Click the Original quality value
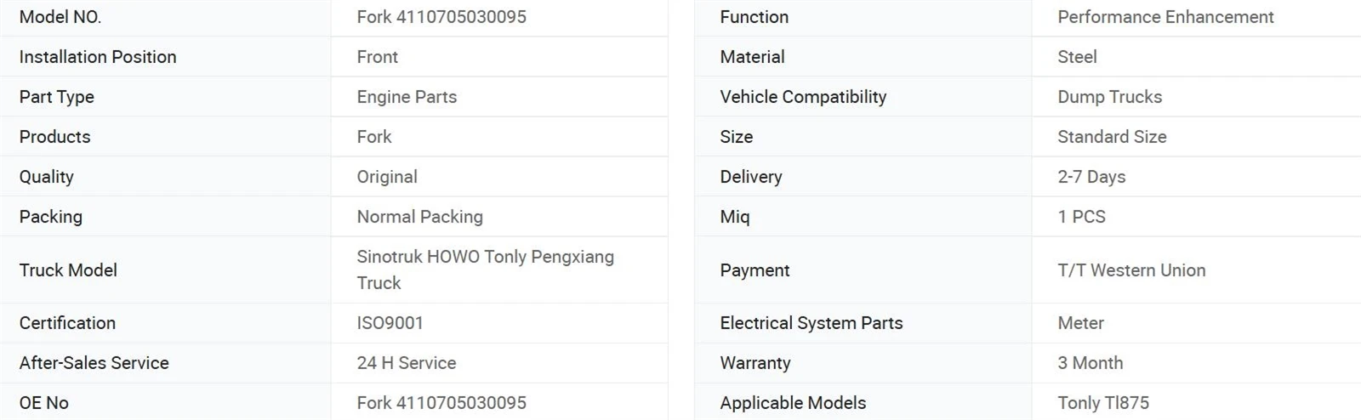This screenshot has width=1361, height=420. pos(387,177)
